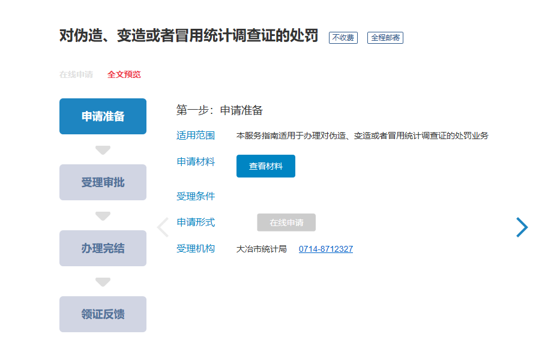Click the down arrow below 申请准备
The height and width of the screenshot is (349, 545).
click(x=103, y=150)
